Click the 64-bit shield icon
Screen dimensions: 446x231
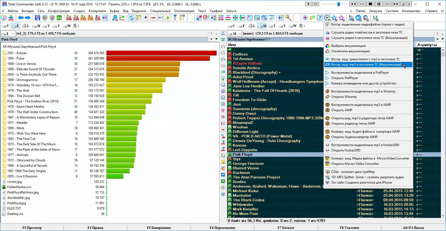pyautogui.click(x=45, y=18)
